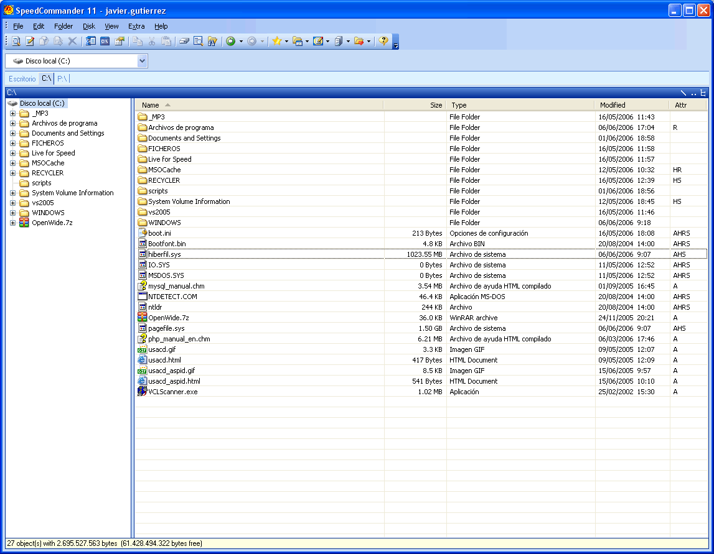Screen dimensions: 714x554
Task: Open the Folder menu
Action: 63,26
